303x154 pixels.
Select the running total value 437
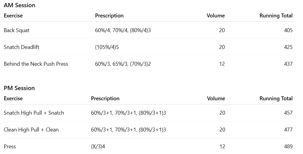288,64
